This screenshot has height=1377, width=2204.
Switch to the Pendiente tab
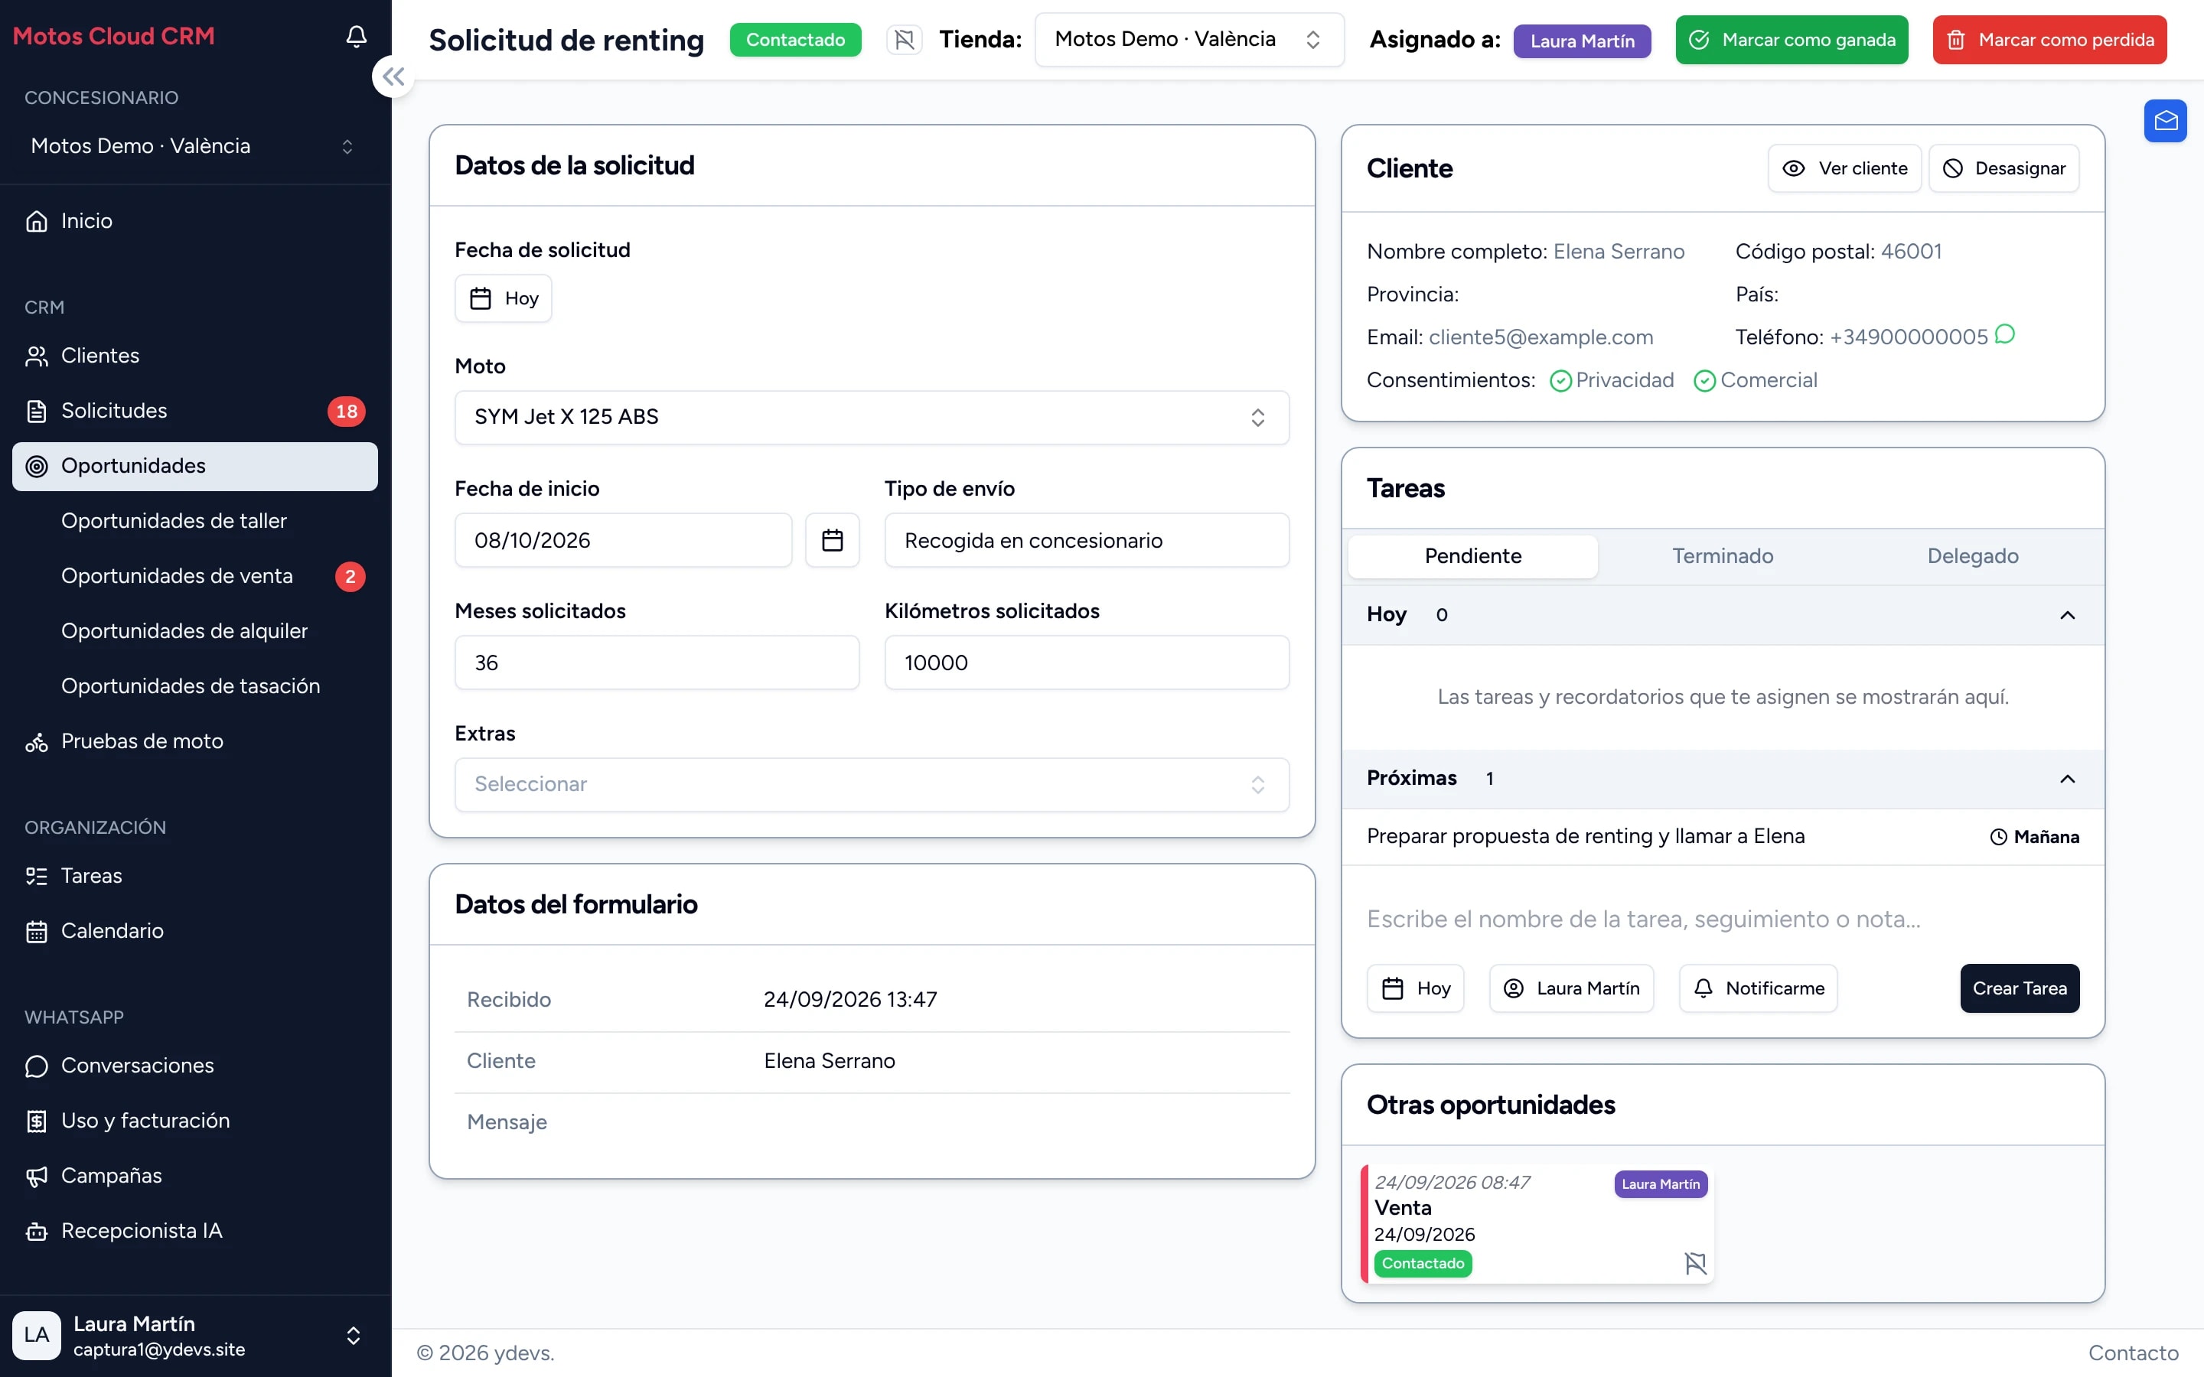click(x=1472, y=556)
